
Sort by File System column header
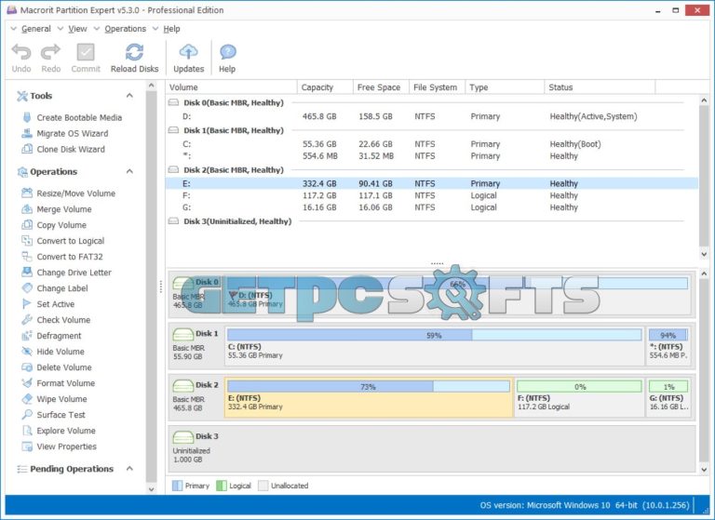[x=438, y=87]
